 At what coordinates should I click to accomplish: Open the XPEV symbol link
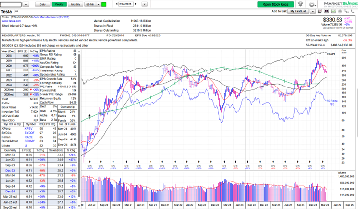coord(29,129)
